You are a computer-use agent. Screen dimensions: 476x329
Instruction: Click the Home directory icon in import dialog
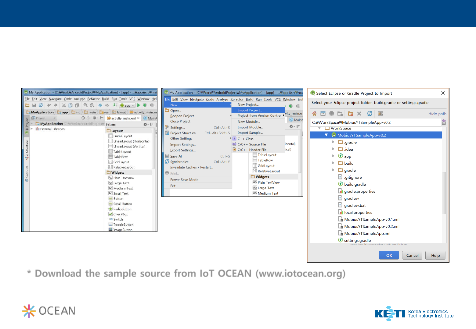[314, 114]
